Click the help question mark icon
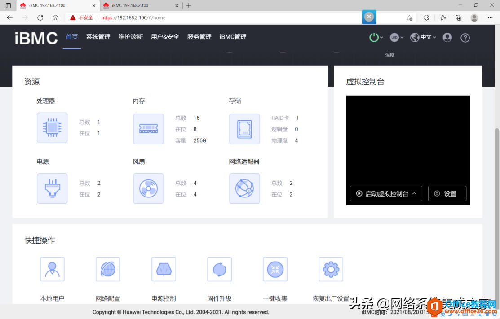500x319 pixels. 465,38
